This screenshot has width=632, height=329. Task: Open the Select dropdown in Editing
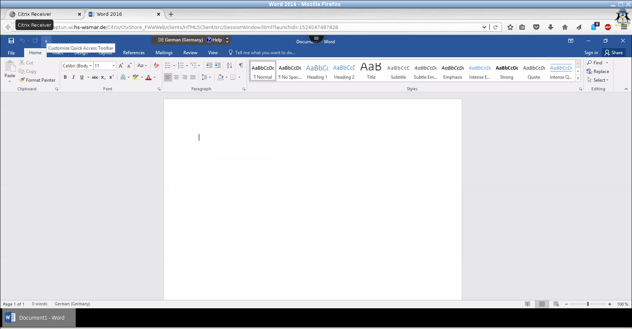point(598,80)
